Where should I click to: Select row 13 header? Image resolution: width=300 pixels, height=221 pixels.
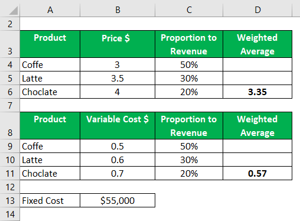point(10,200)
